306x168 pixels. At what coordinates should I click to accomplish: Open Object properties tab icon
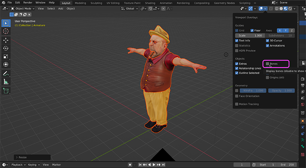point(303,121)
